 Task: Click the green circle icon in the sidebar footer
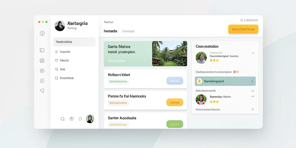(80, 119)
